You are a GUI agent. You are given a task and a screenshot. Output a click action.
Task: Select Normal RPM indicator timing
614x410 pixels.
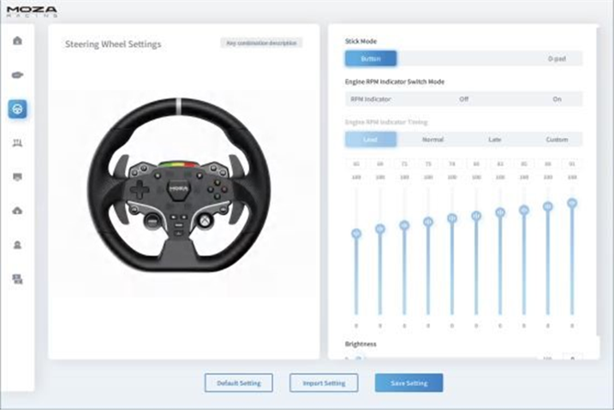click(x=432, y=140)
